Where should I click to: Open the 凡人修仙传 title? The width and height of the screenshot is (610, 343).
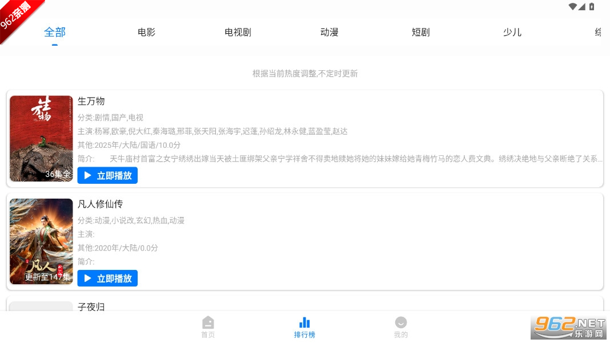(x=101, y=204)
